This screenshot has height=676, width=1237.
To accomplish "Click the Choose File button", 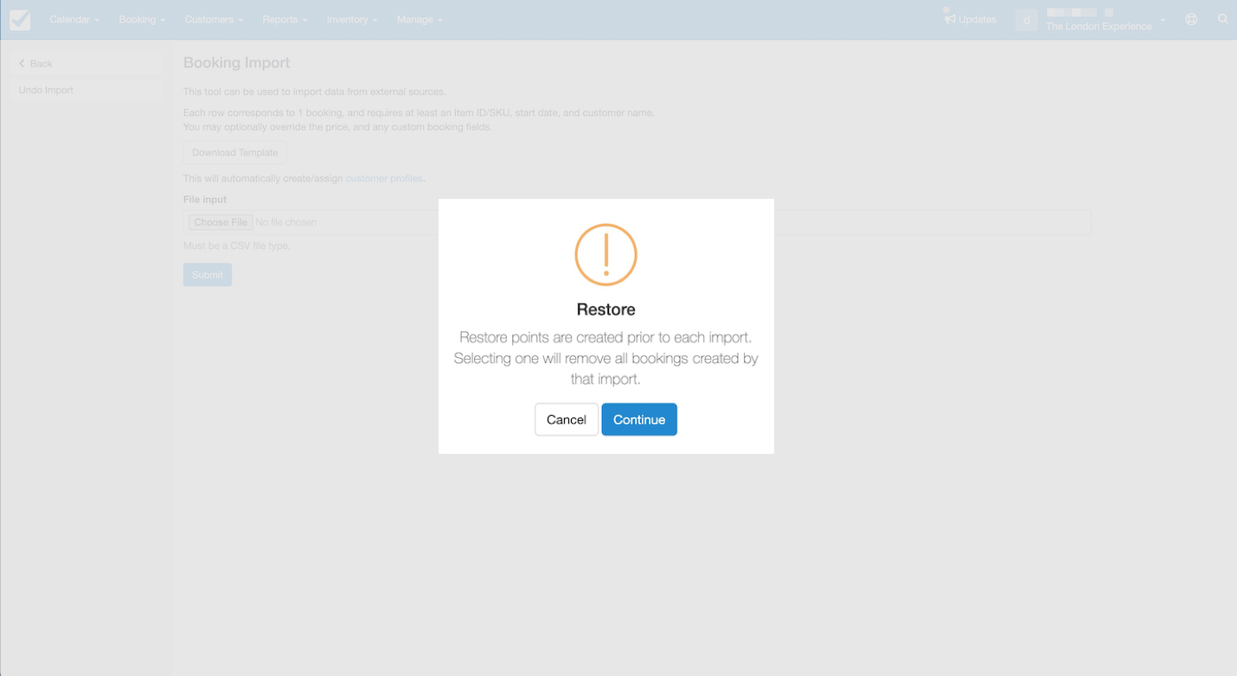I will click(221, 222).
